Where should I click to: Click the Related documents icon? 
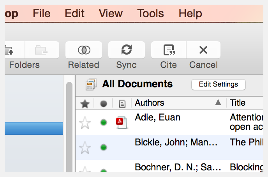[x=84, y=50]
